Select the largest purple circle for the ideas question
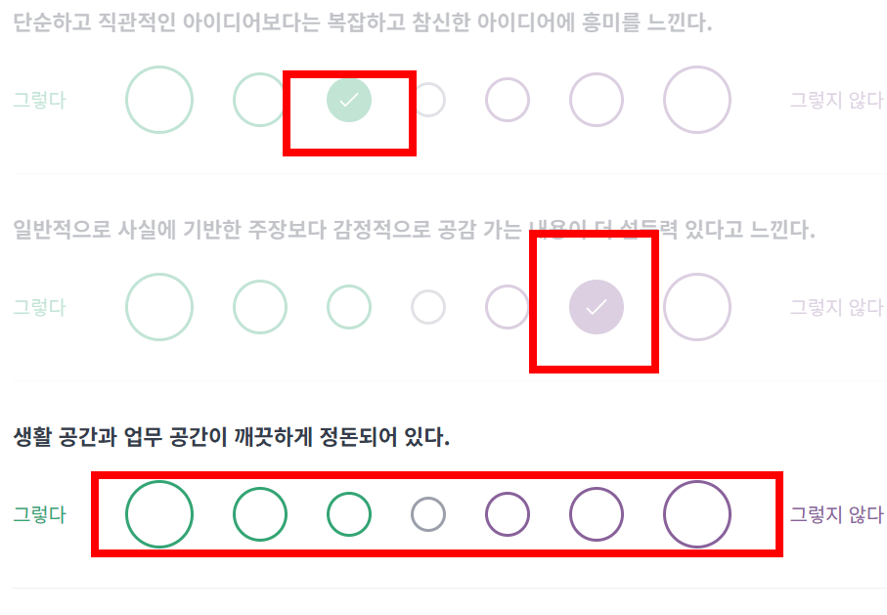 696,99
